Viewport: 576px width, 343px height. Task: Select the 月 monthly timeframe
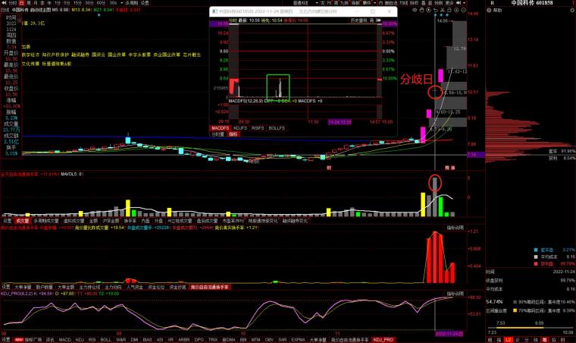[x=36, y=2]
